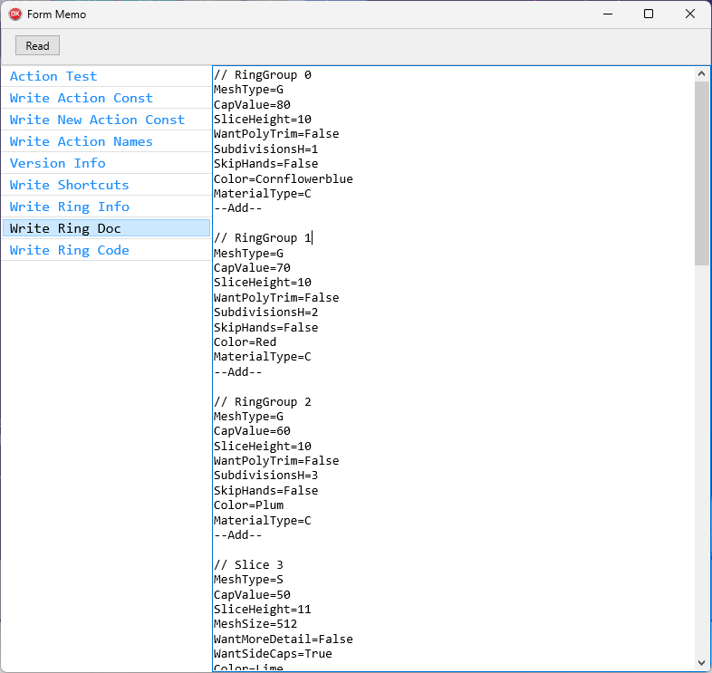
Task: Place cursor on the Color=Cornflowerblue line
Action: click(283, 178)
